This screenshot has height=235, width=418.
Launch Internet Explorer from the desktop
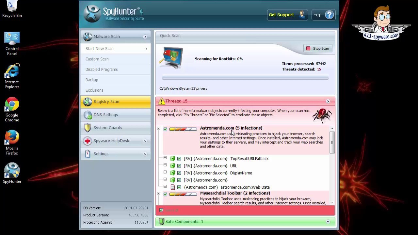(12, 77)
